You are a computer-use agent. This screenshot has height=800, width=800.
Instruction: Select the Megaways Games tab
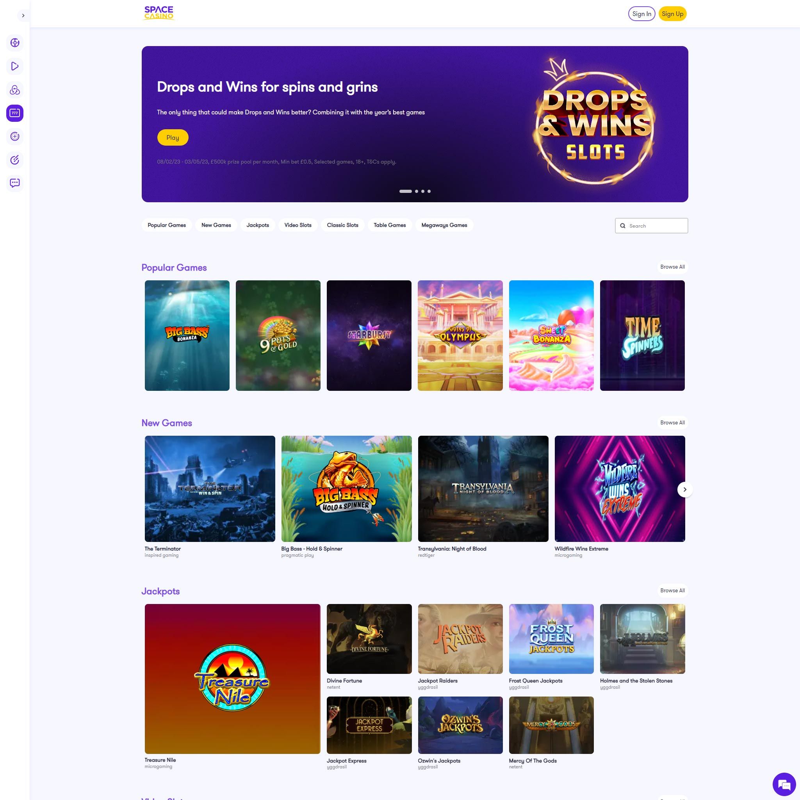[444, 225]
